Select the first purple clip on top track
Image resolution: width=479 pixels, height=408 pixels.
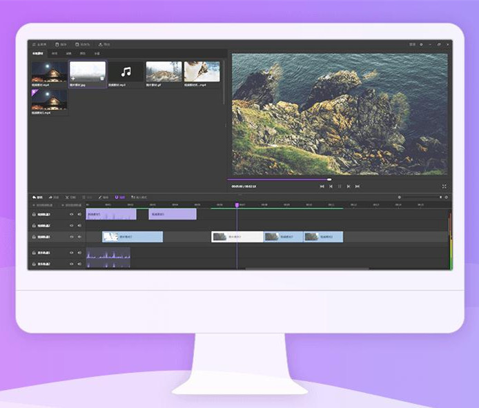click(111, 214)
